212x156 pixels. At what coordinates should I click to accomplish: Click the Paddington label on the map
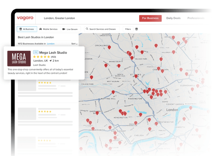135,99
